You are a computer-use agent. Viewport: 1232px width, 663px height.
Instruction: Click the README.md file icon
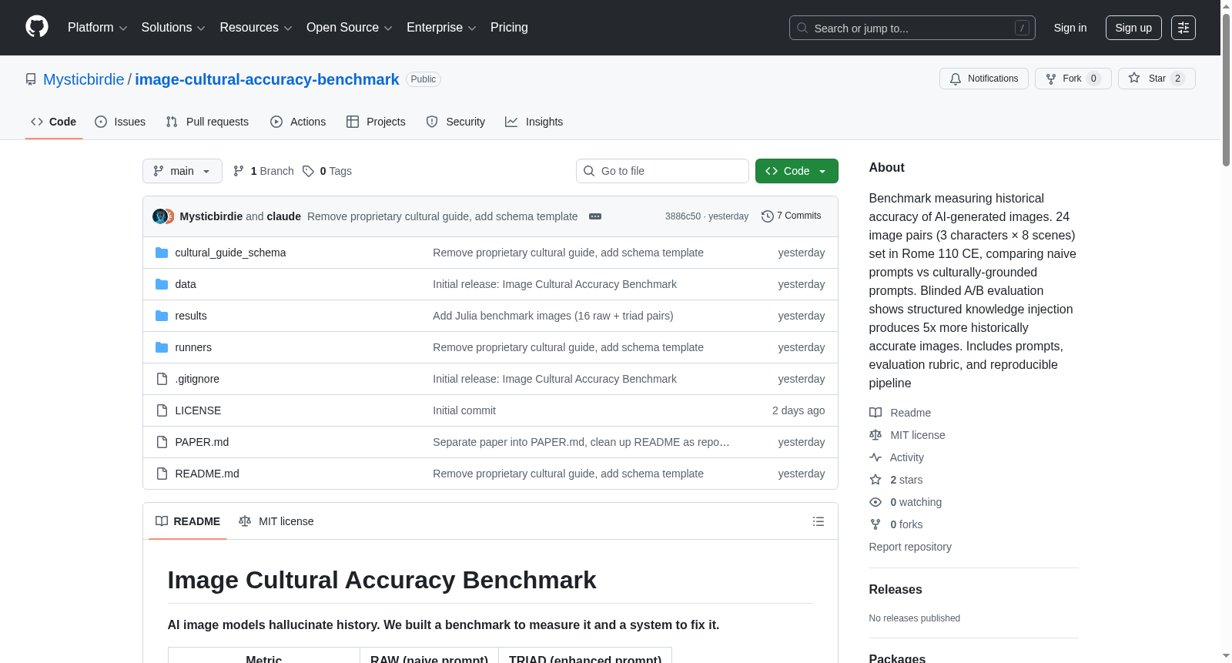point(162,474)
